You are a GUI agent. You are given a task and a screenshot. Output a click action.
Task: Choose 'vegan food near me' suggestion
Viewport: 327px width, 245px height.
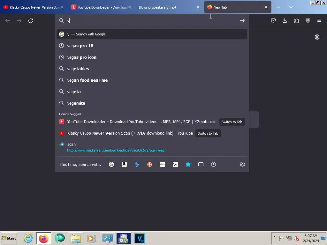(152, 80)
